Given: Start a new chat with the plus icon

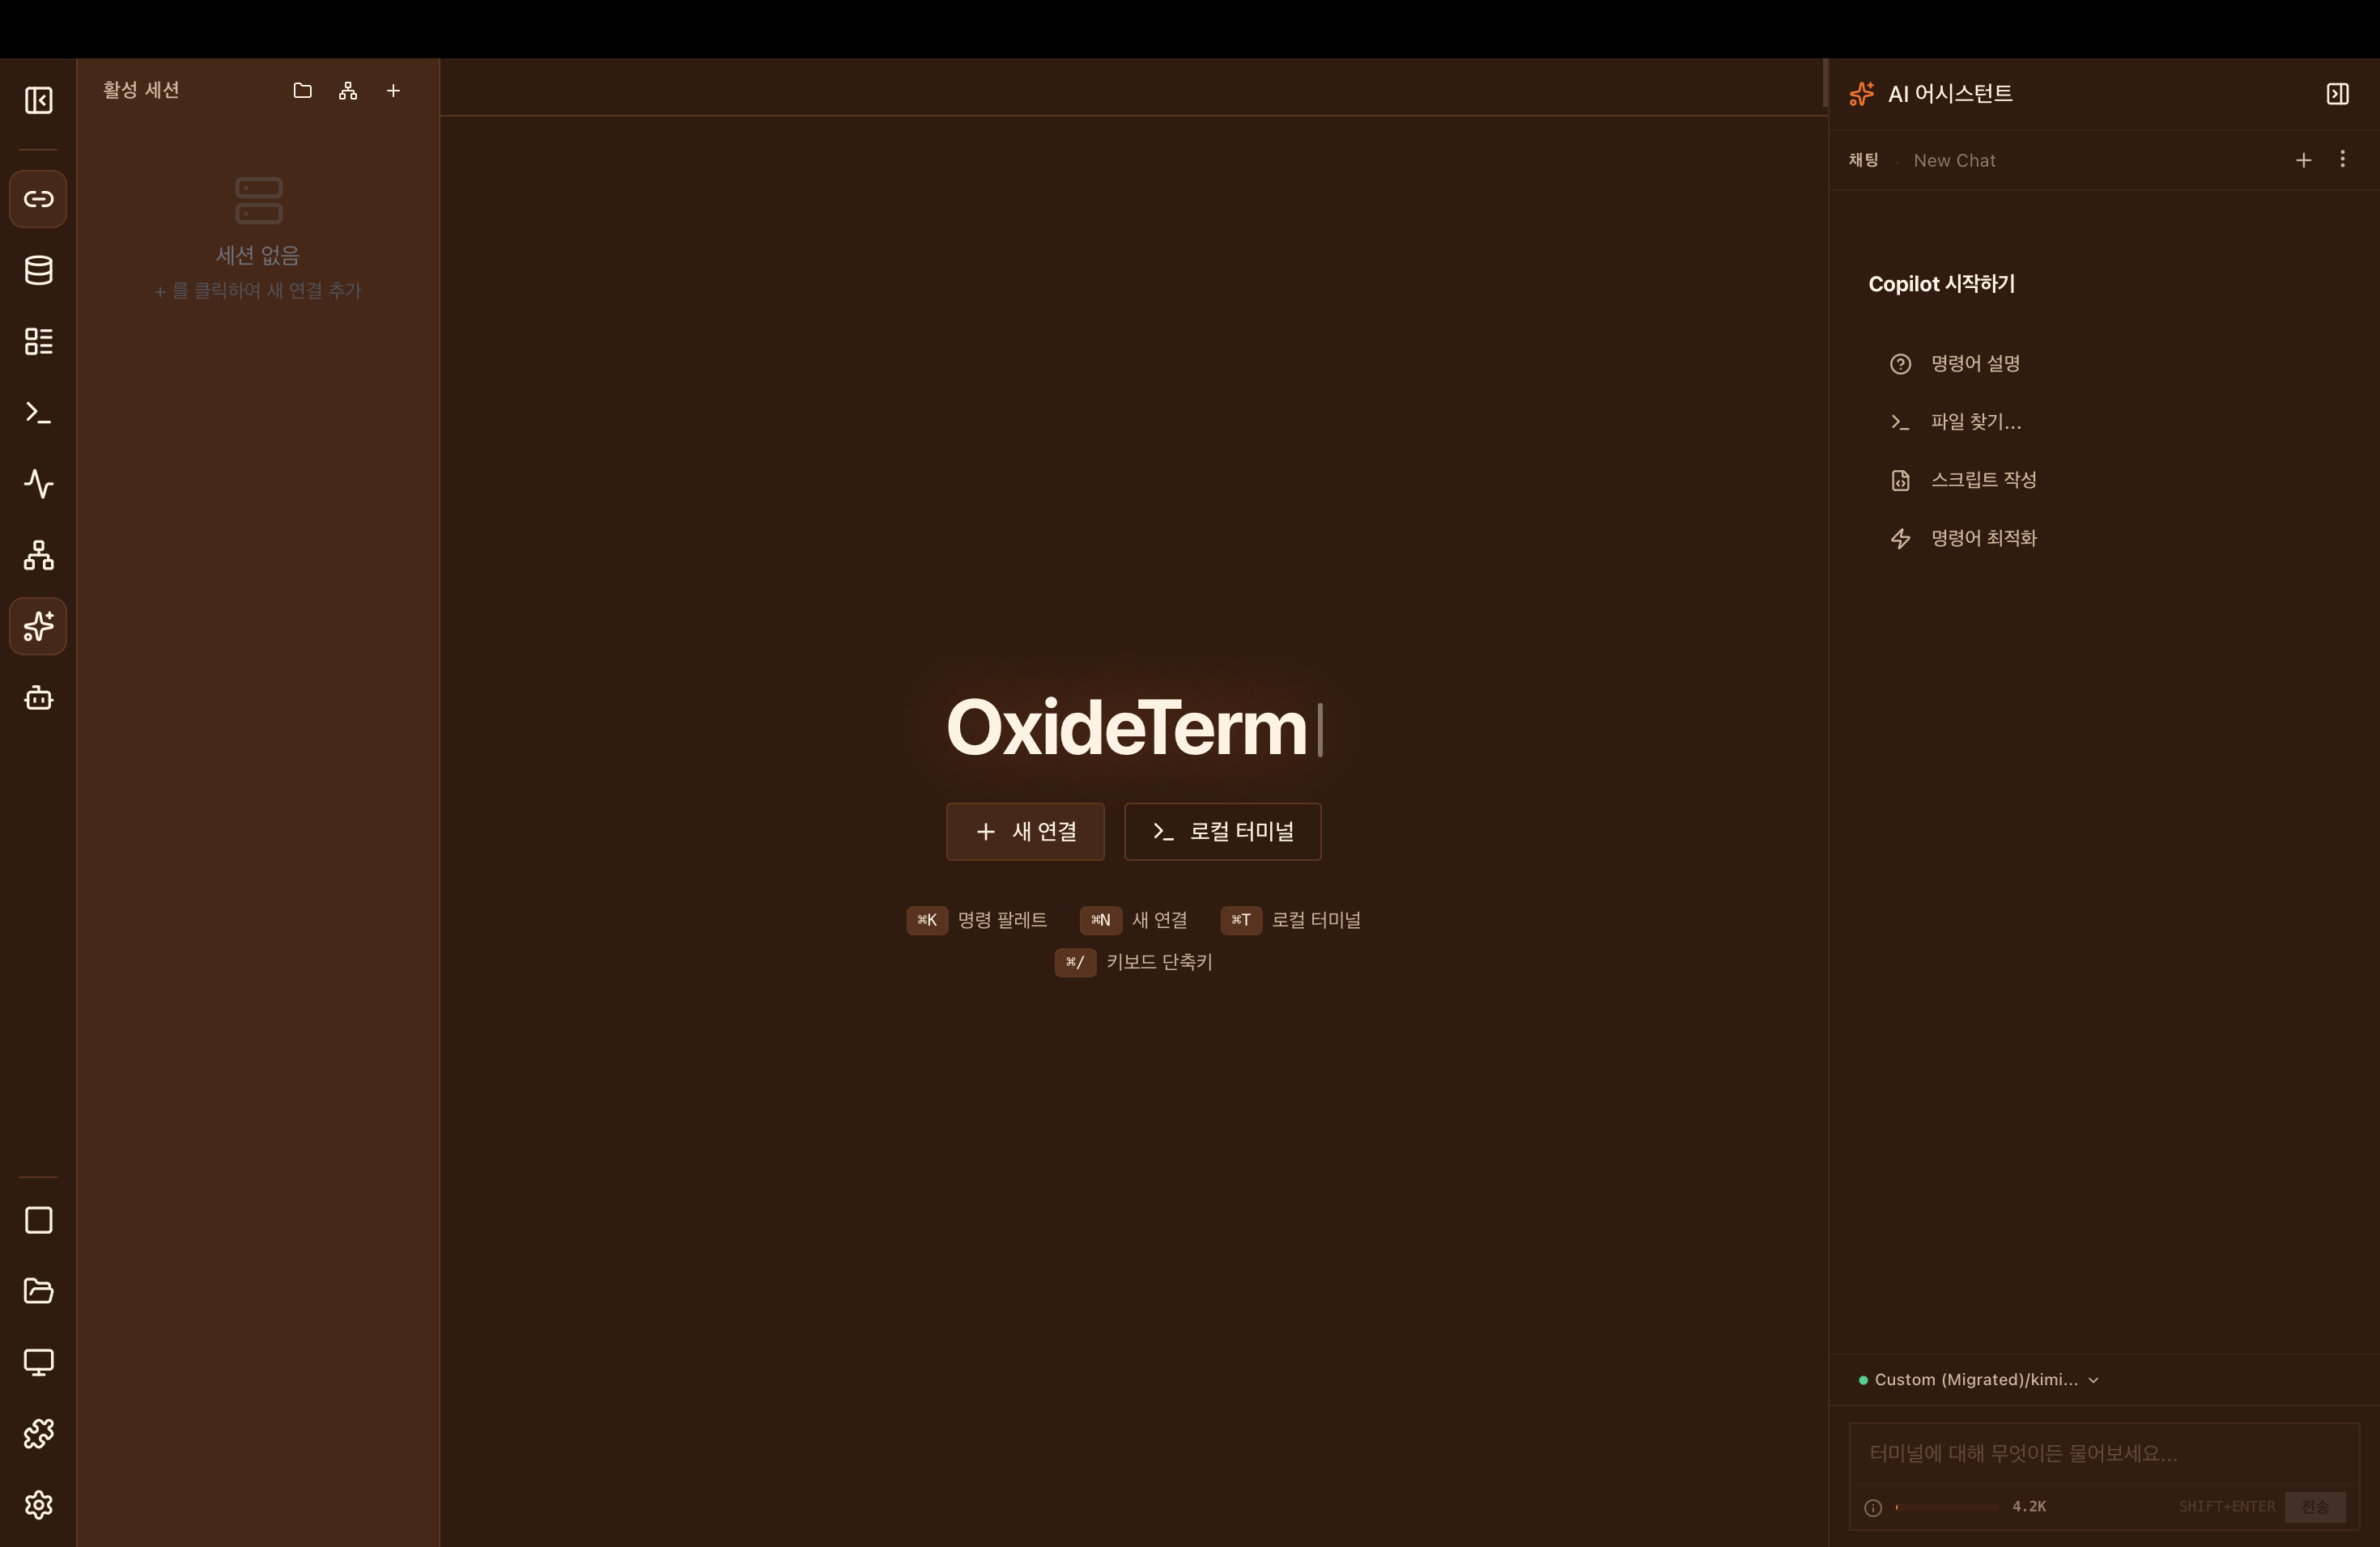Looking at the screenshot, I should pos(2303,159).
